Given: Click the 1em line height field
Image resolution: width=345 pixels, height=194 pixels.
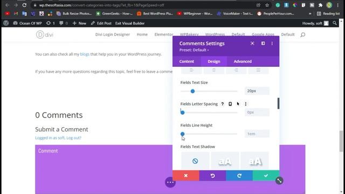Looking at the screenshot, I should [257, 134].
